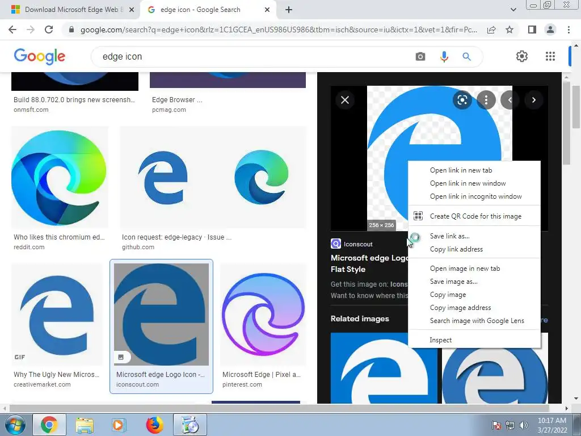The height and width of the screenshot is (436, 581).
Task: Close the image preview panel
Action: pos(345,100)
